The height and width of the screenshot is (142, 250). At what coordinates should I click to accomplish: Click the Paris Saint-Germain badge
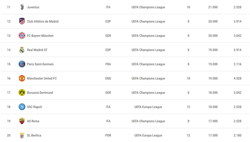pyautogui.click(x=22, y=64)
